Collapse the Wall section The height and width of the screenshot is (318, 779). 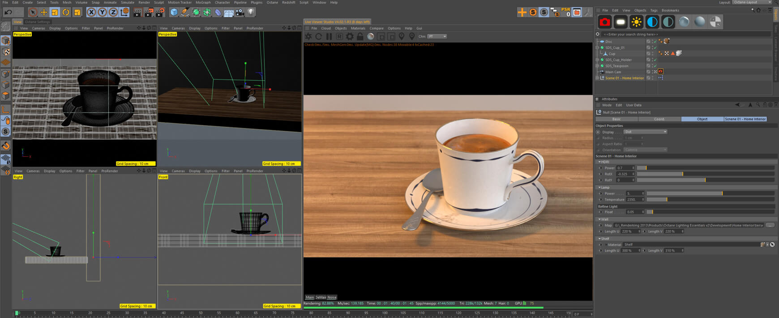point(600,219)
